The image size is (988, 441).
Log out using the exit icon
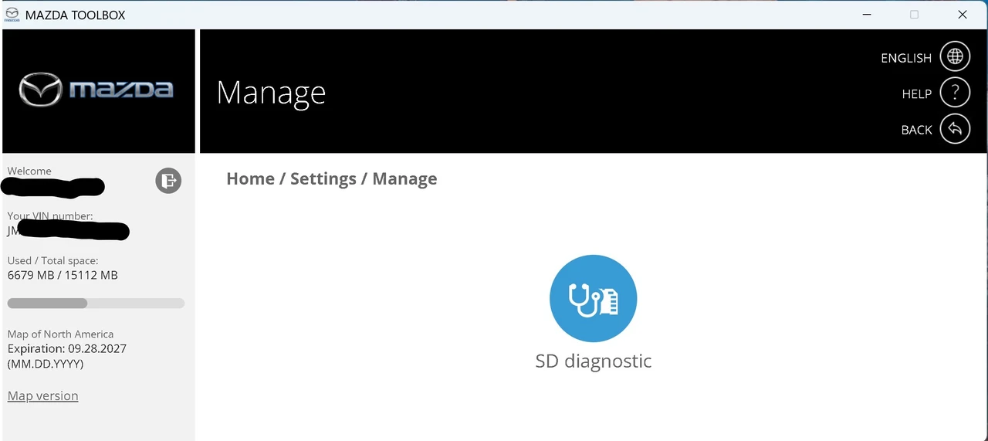point(168,181)
